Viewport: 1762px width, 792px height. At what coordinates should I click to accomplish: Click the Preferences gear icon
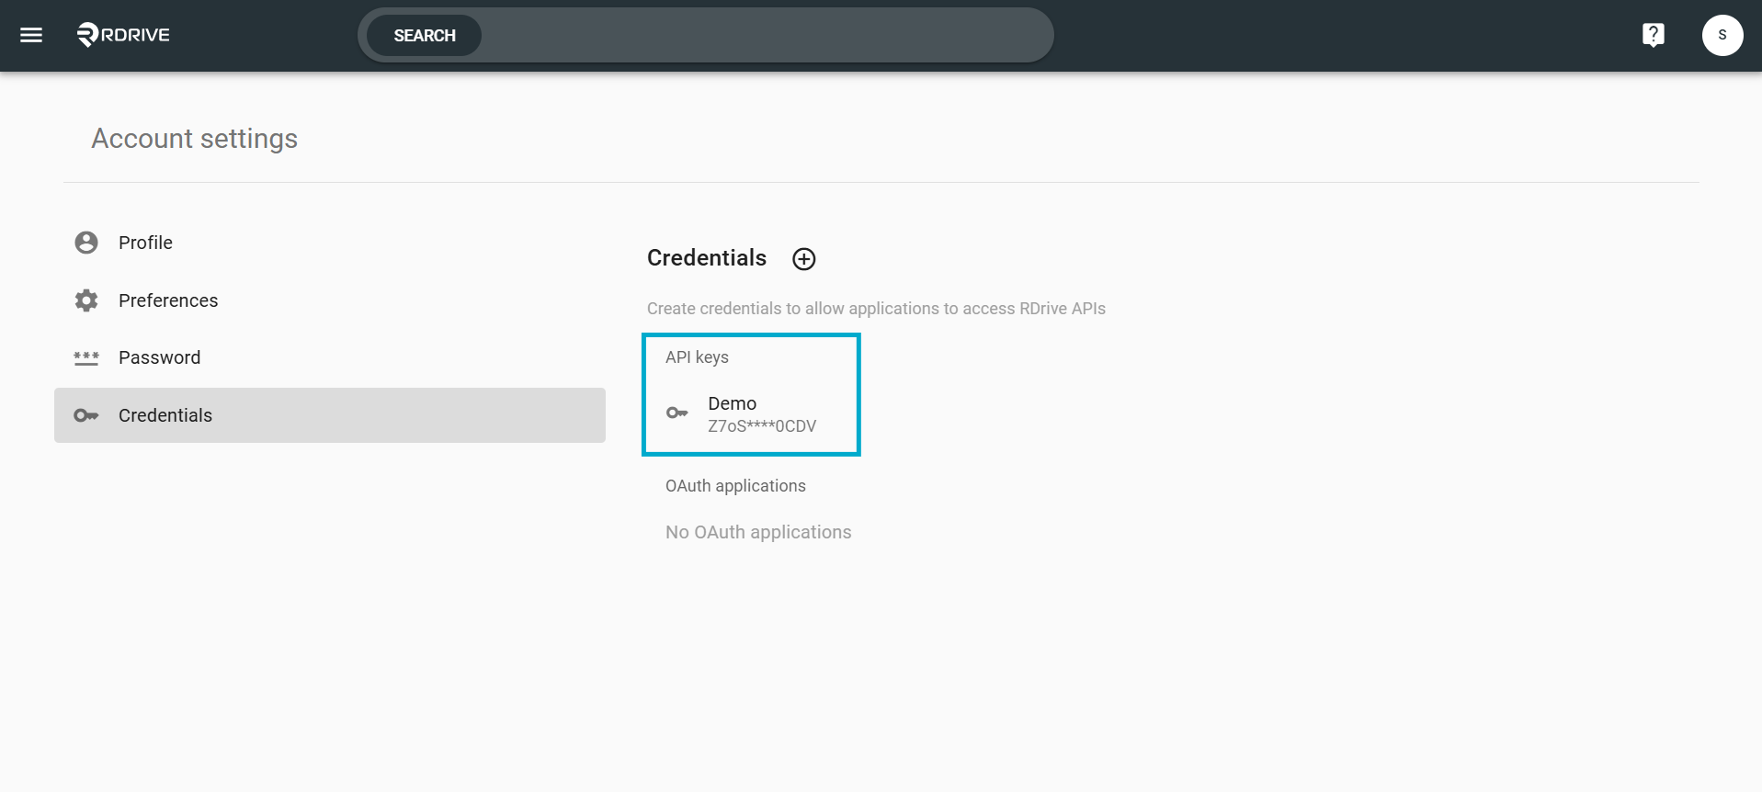click(86, 300)
